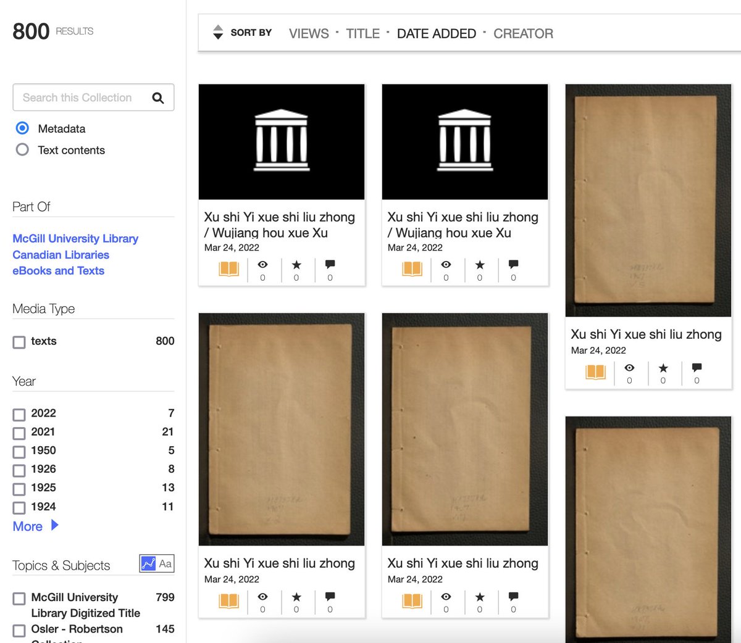Click star icon on top-middle Wujiang card
The height and width of the screenshot is (643, 741).
tap(480, 264)
